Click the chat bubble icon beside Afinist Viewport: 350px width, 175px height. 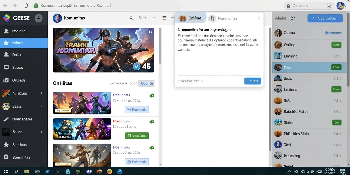click(293, 18)
